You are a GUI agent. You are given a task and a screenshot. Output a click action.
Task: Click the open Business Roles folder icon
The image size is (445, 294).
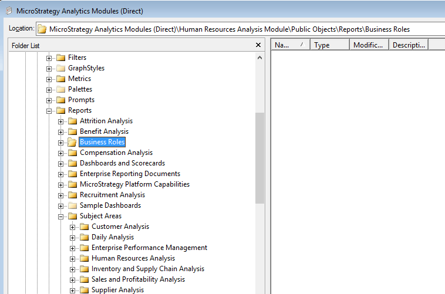[x=73, y=142]
